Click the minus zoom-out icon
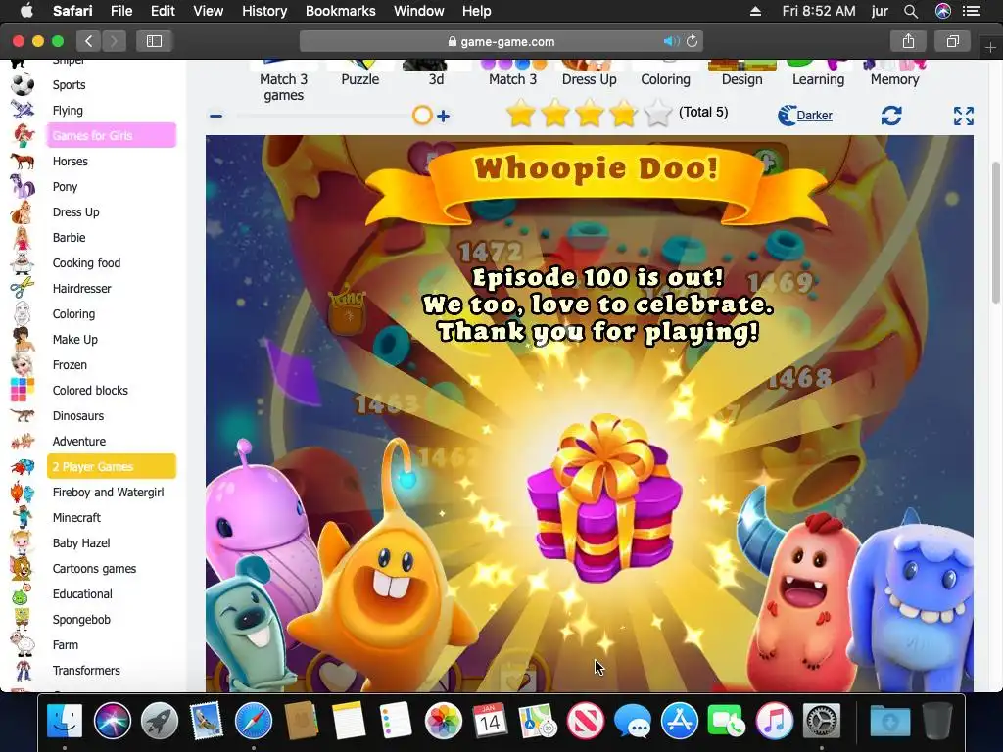Viewport: 1003px width, 752px height. (x=216, y=116)
